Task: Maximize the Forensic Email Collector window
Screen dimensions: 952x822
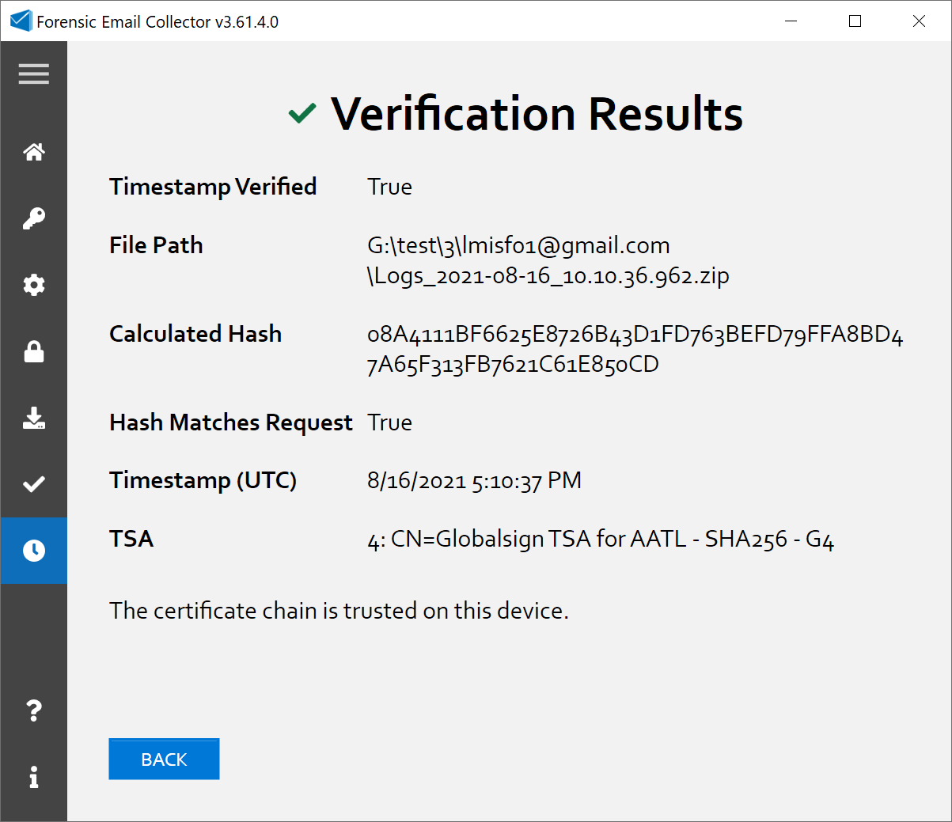Action: point(855,21)
